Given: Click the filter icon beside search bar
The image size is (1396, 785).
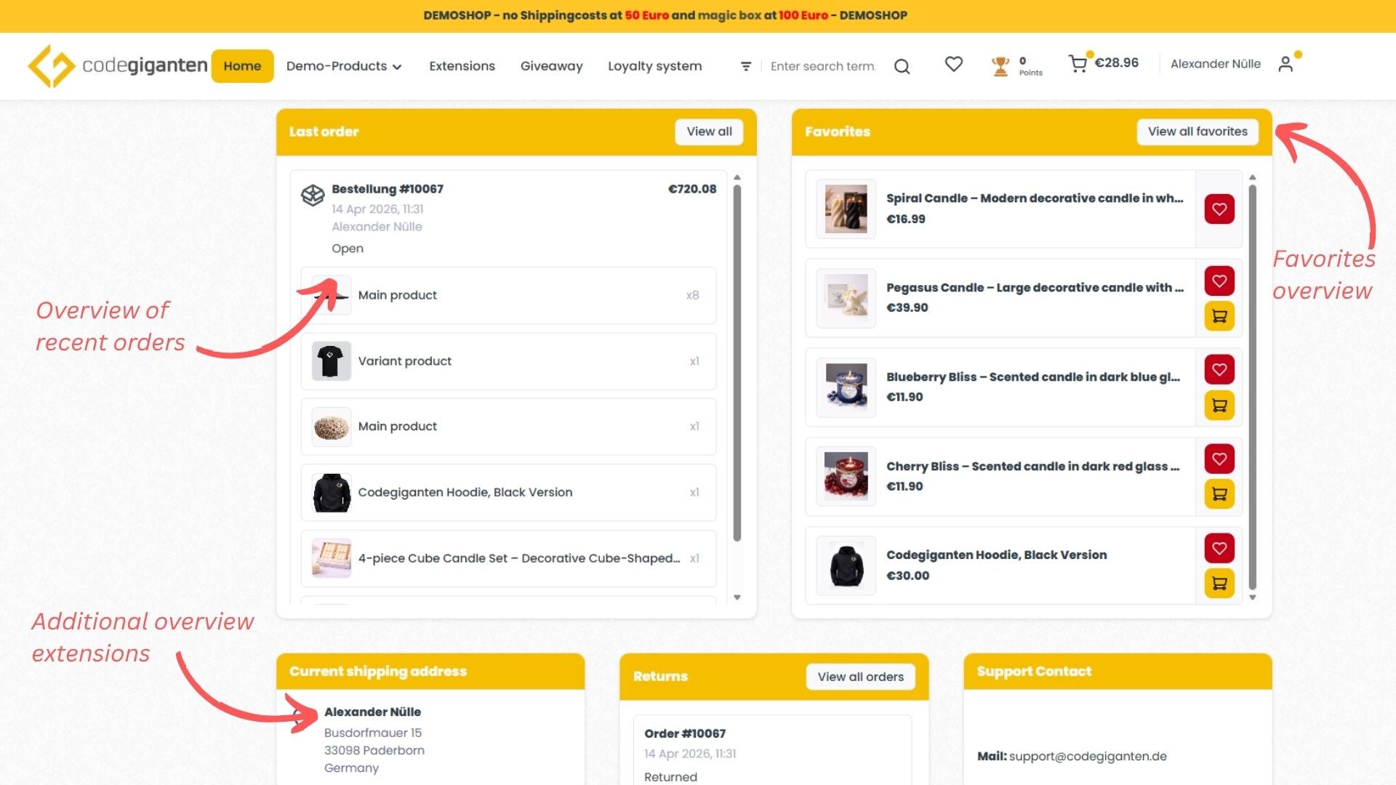Looking at the screenshot, I should pyautogui.click(x=746, y=65).
